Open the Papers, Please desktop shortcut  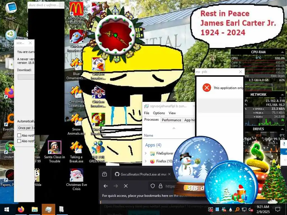coord(8,178)
